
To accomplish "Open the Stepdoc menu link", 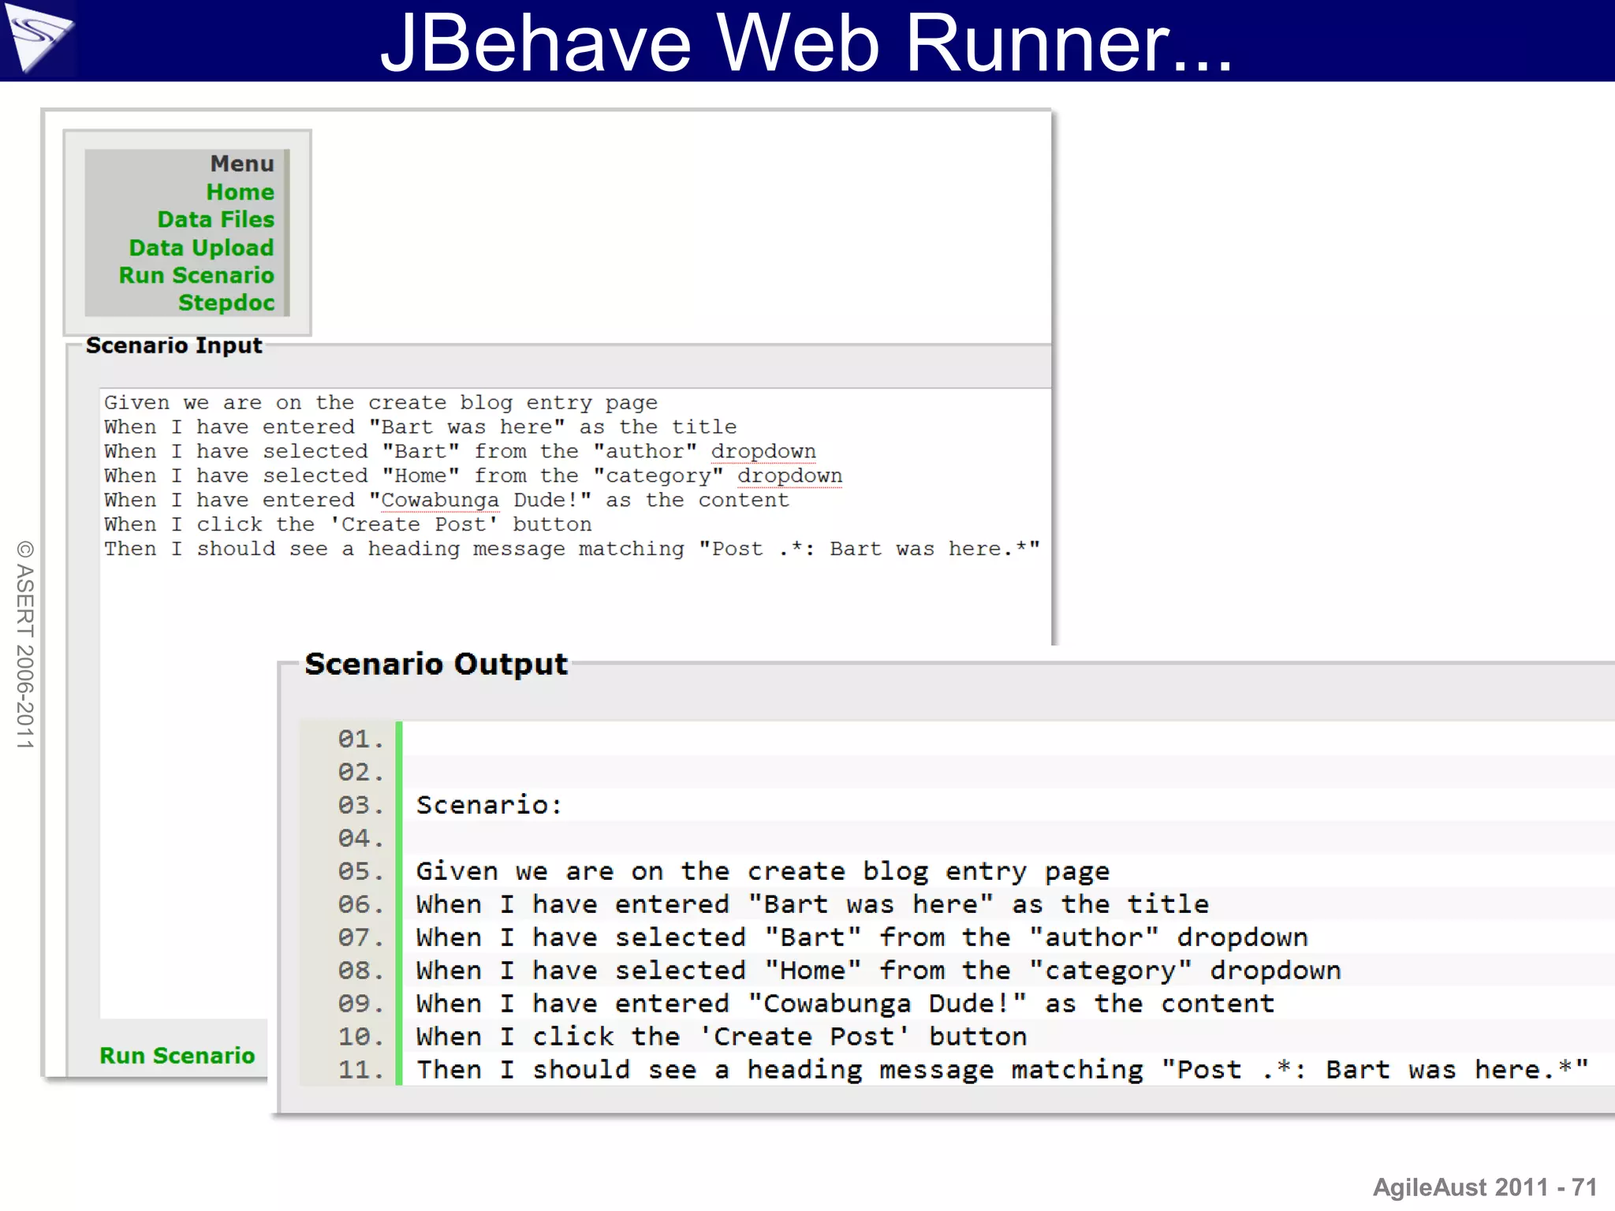I will pyautogui.click(x=226, y=303).
